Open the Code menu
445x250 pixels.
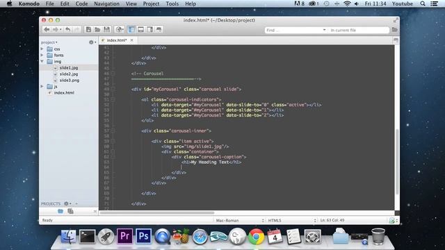tap(81, 3)
